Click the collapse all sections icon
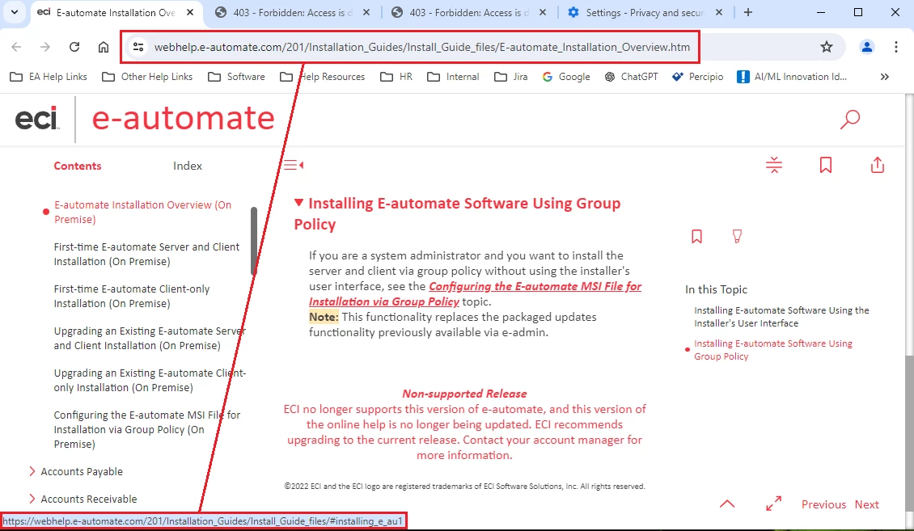Image resolution: width=914 pixels, height=531 pixels. point(773,166)
